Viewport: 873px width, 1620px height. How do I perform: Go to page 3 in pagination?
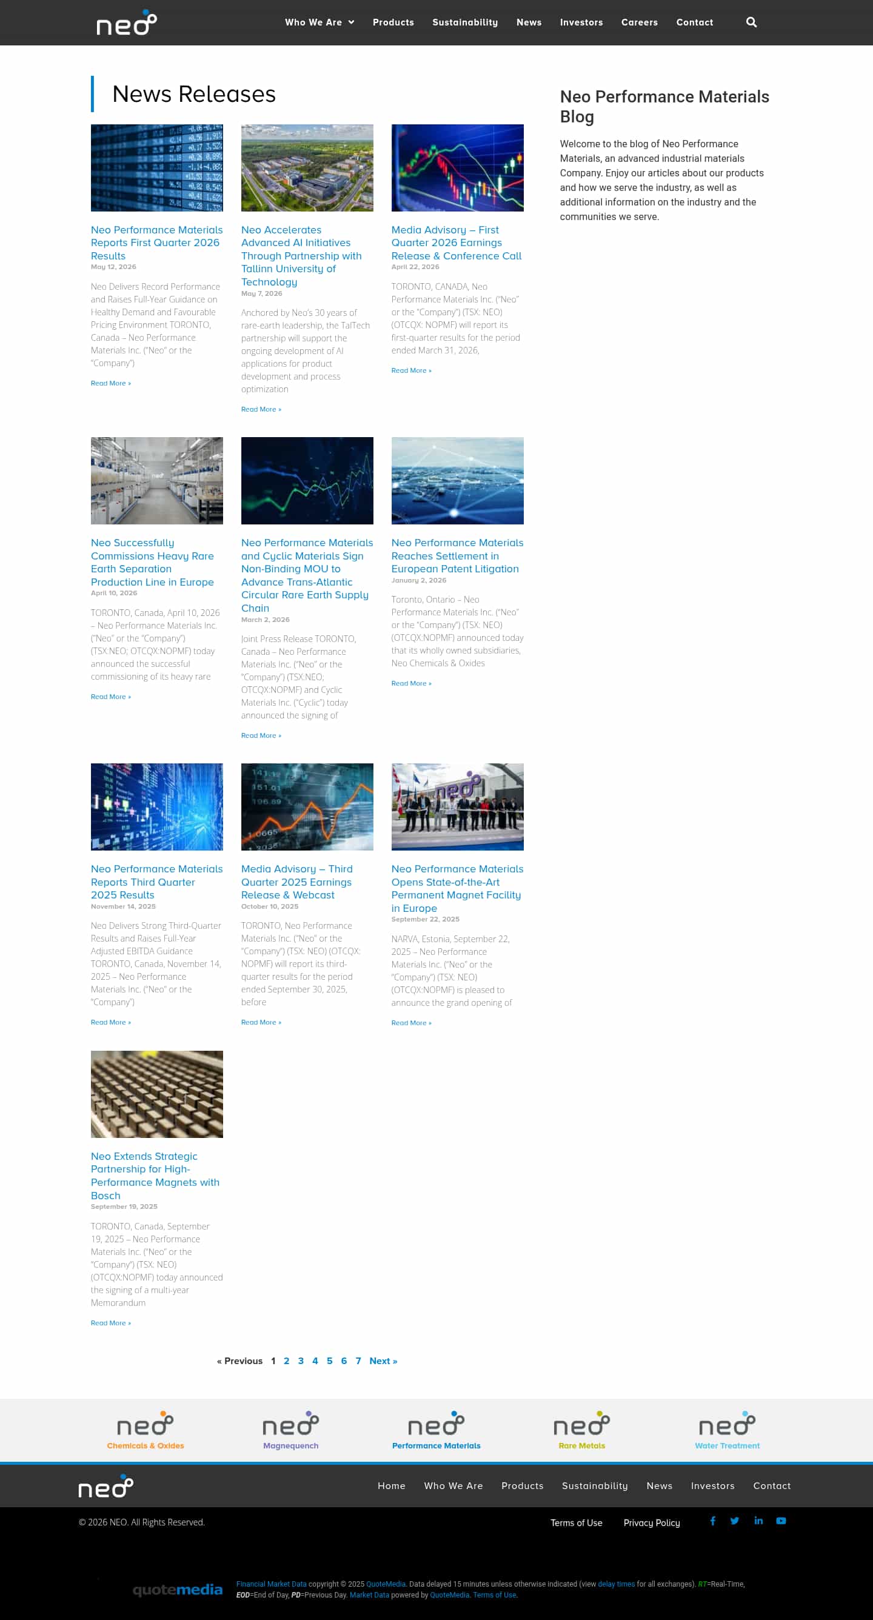coord(301,1361)
